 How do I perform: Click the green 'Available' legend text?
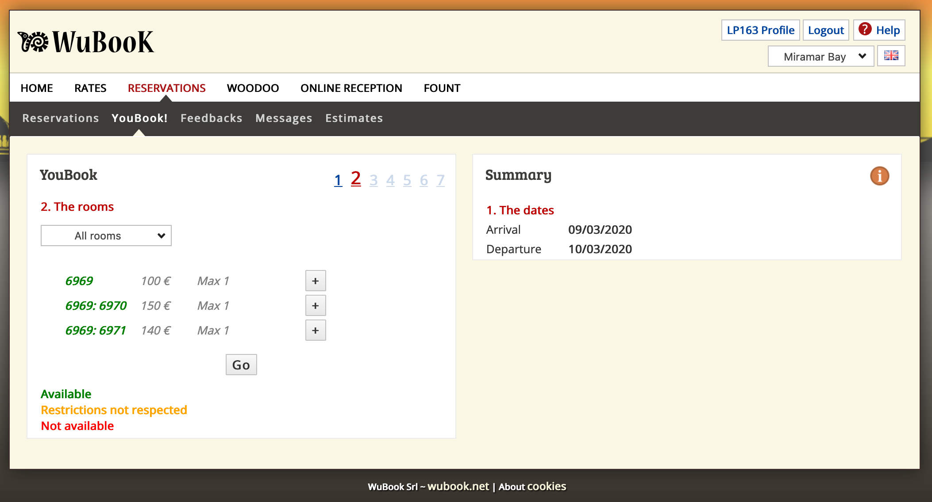coord(66,394)
